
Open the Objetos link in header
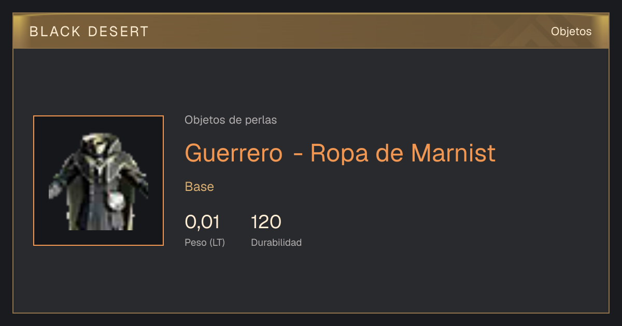point(571,32)
